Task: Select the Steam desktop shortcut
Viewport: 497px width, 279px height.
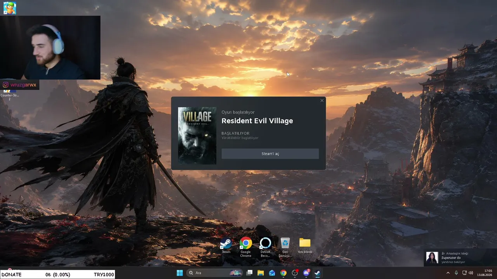Action: [x=226, y=246]
